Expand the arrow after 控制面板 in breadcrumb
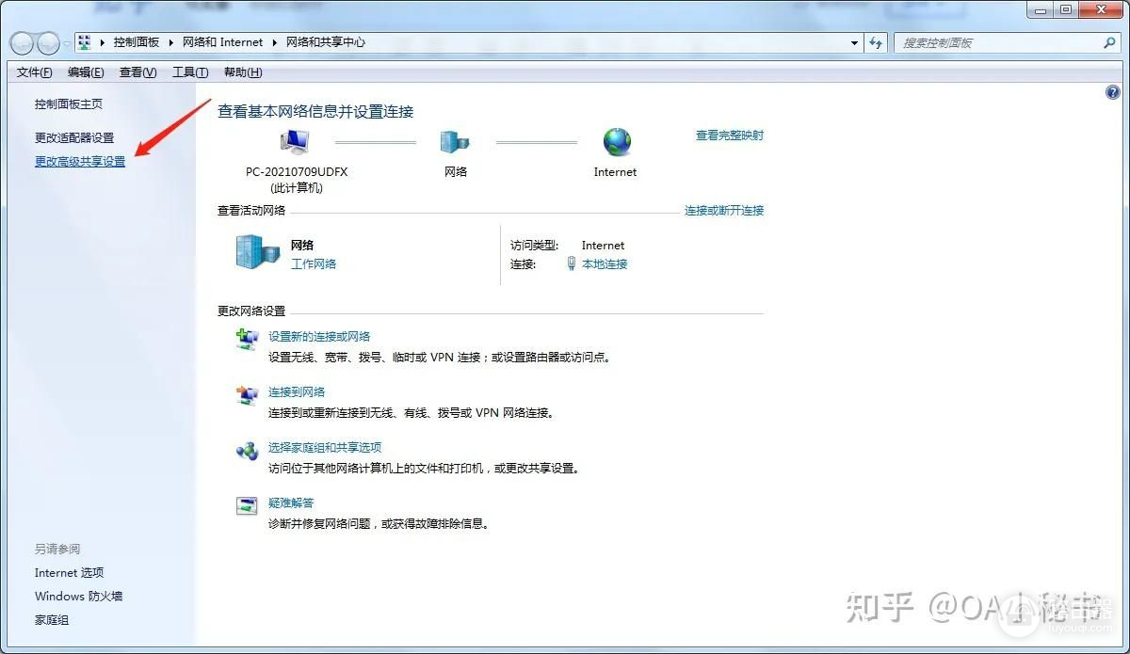 tap(171, 43)
